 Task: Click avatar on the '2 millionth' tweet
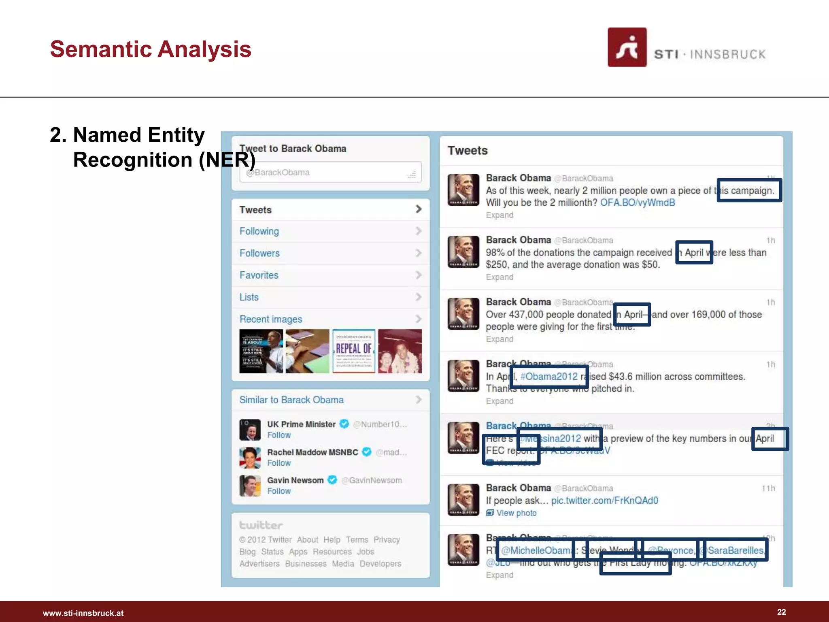point(463,190)
